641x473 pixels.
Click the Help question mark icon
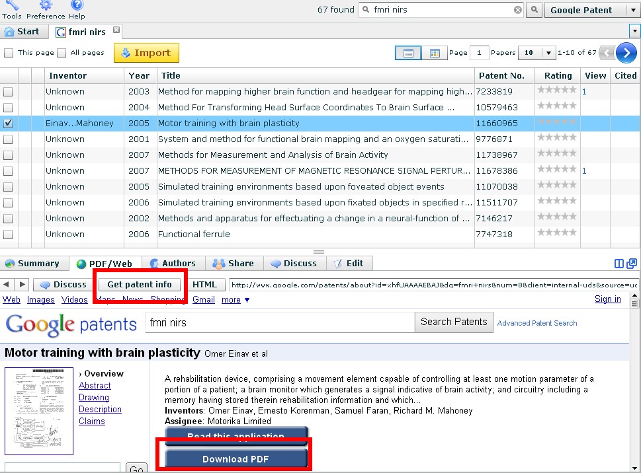[77, 5]
